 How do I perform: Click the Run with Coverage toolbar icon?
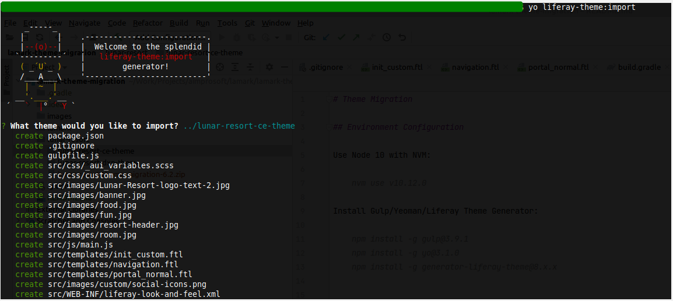(251, 37)
